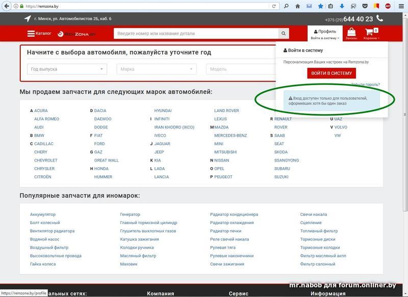This screenshot has width=408, height=297.
Task: Expand the Марка dropdown
Action: [x=156, y=69]
